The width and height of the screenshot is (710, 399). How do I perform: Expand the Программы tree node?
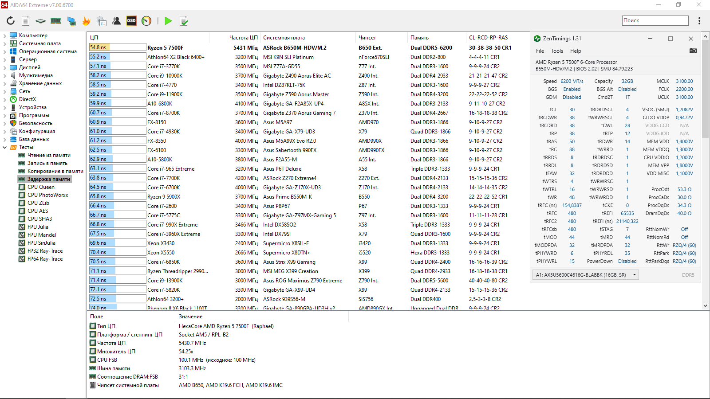click(x=5, y=115)
